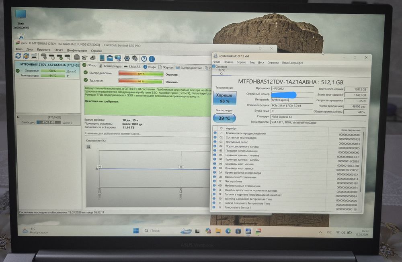Viewport: 402px width, 262px height.
Task: Click the 'Прошивка' field showing HPS0032
Action: tap(293, 88)
